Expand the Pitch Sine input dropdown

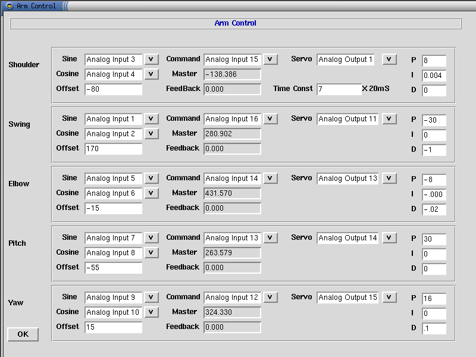click(x=151, y=237)
